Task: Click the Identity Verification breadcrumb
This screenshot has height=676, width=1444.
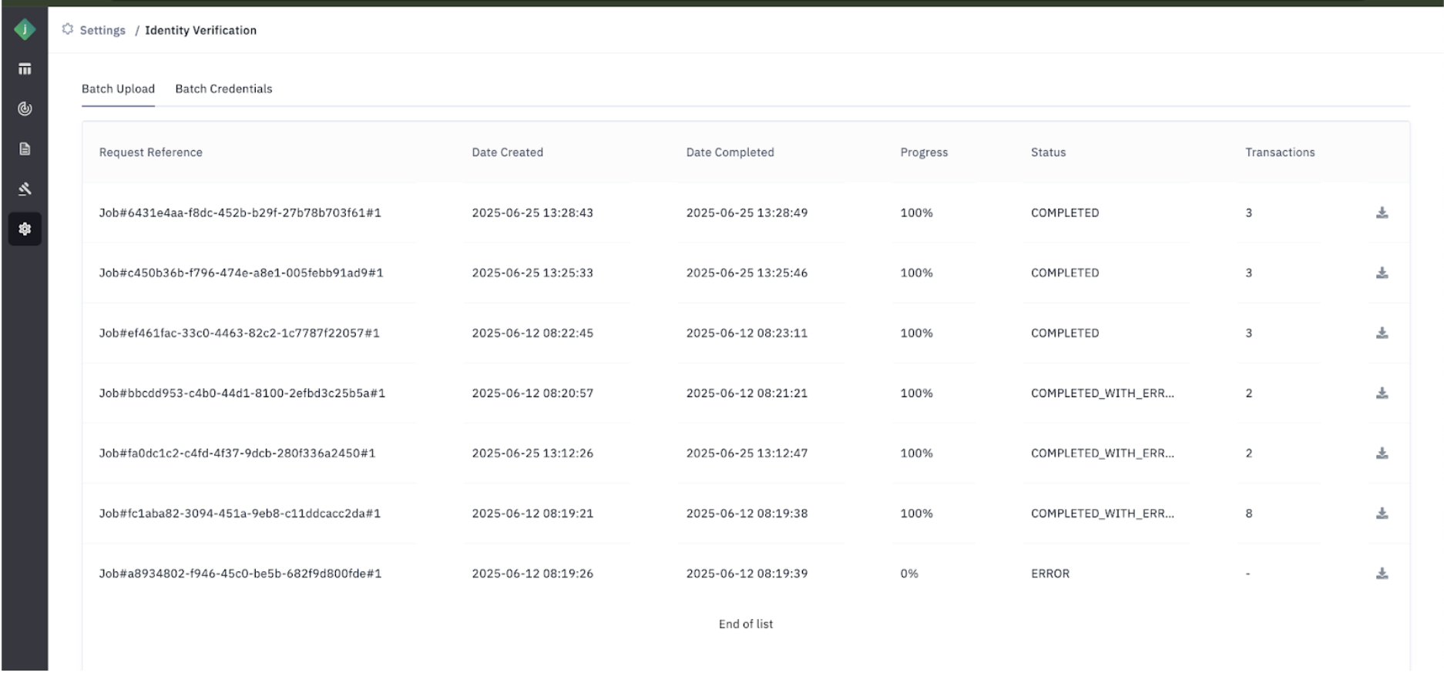Action: [200, 30]
